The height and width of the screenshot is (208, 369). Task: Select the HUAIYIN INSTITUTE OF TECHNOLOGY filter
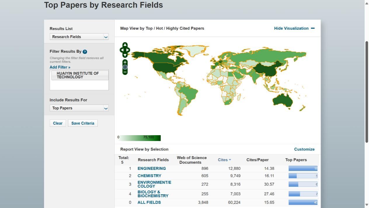[79, 75]
